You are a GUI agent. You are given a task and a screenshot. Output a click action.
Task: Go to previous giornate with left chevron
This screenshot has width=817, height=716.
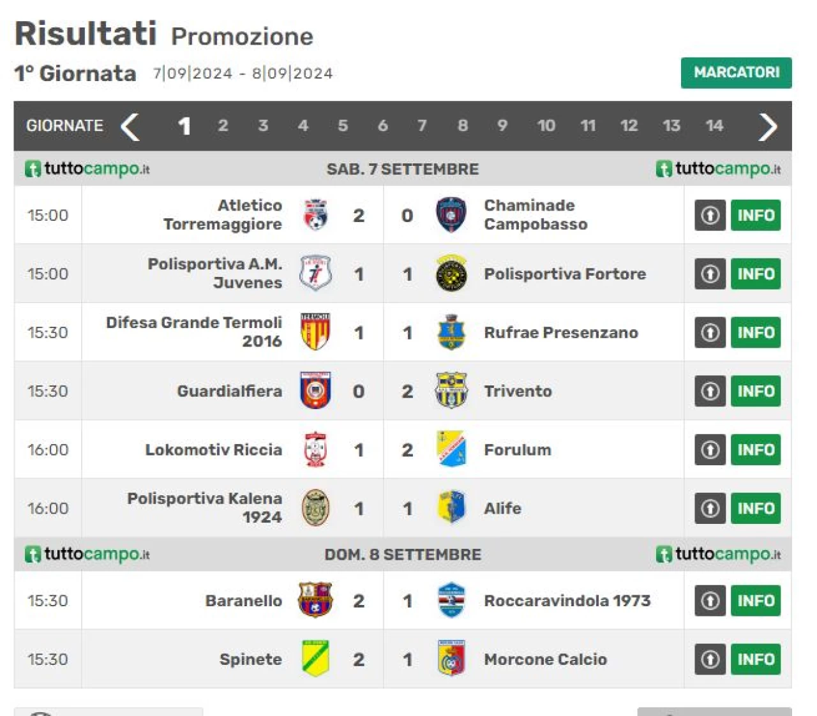pyautogui.click(x=130, y=126)
